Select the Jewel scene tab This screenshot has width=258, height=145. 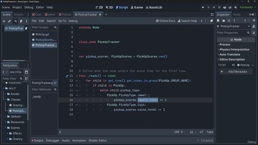tap(50, 14)
